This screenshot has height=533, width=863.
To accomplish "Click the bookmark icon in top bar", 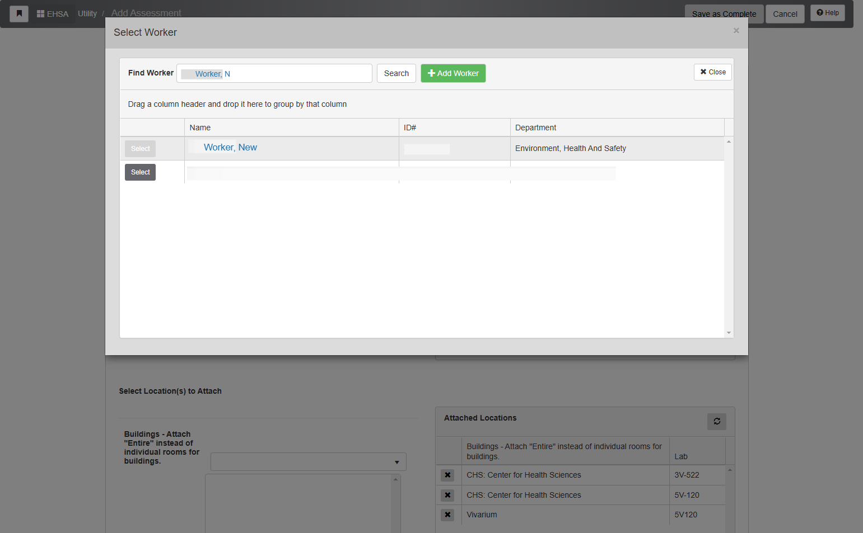I will coord(19,13).
